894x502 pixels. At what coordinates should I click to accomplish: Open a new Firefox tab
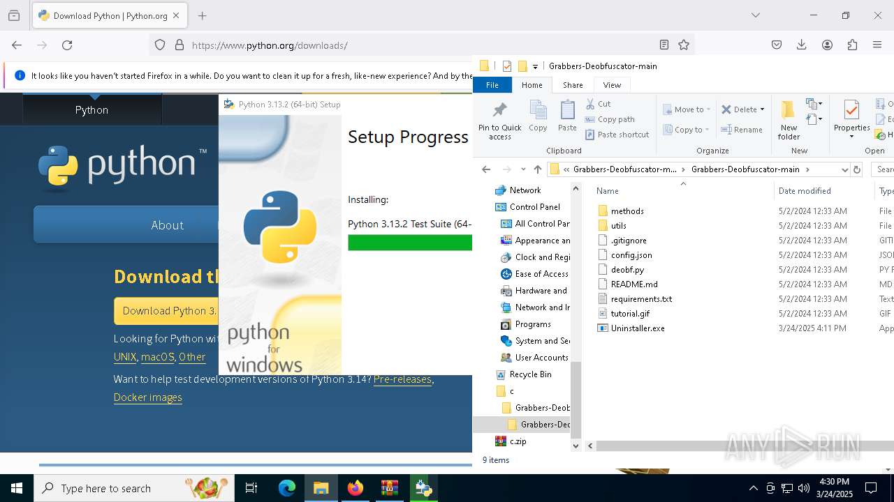(x=202, y=15)
